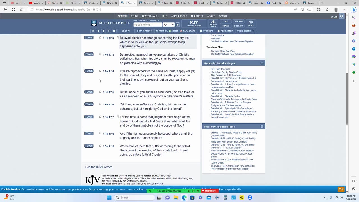Click copy icon beside 1Pe 4:13
The image size is (359, 202).
100,54
